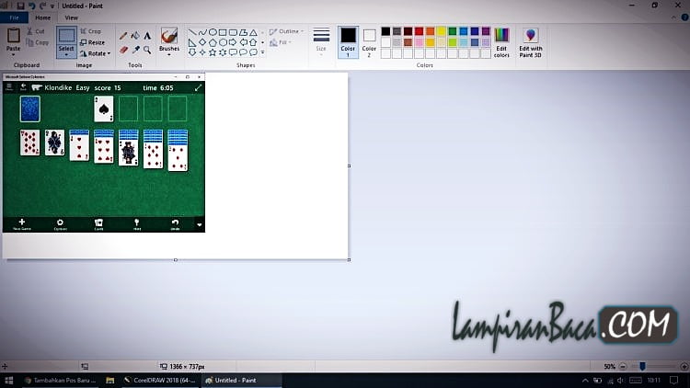The width and height of the screenshot is (690, 388).
Task: Switch to the View tab
Action: click(x=71, y=17)
